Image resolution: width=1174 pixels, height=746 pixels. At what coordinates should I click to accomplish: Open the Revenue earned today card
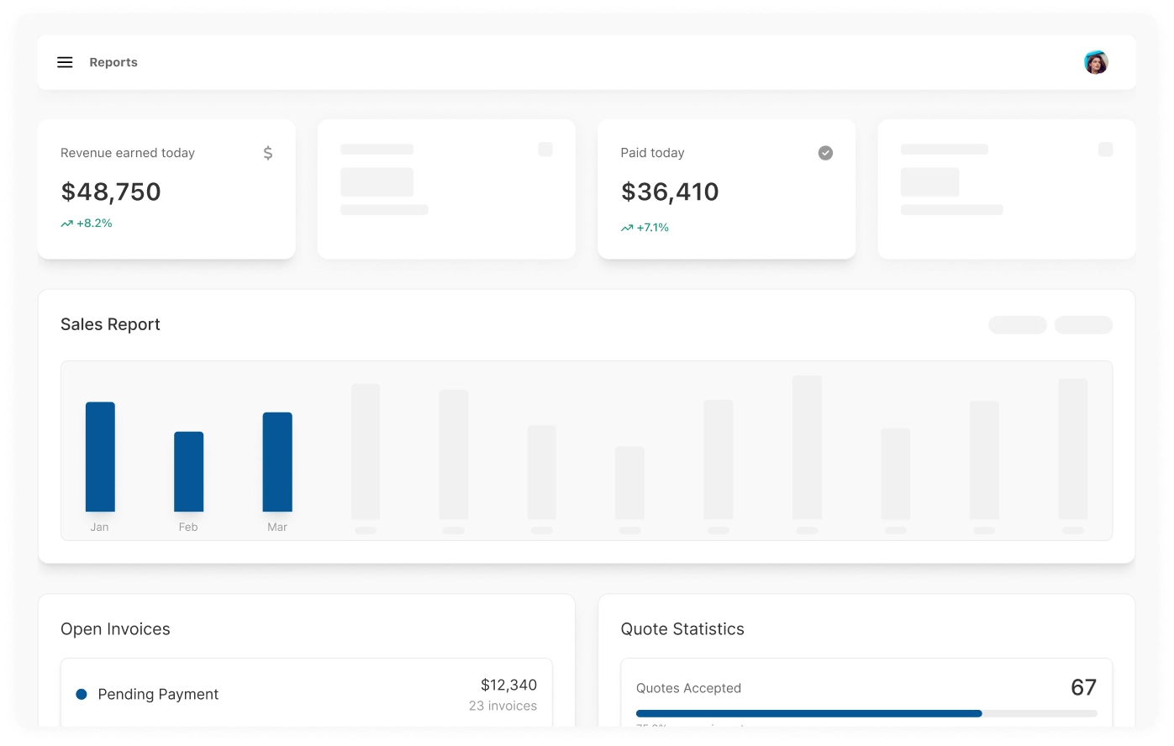coord(166,189)
